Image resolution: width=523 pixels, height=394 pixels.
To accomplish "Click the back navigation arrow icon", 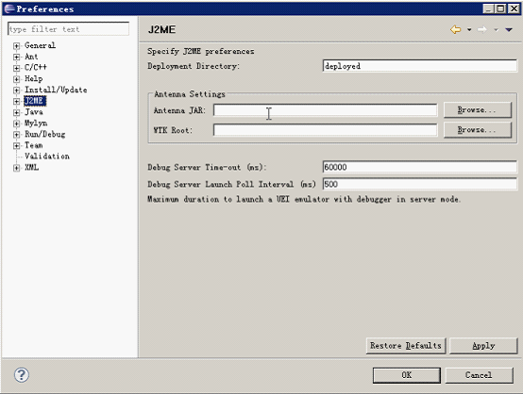I will (x=456, y=29).
